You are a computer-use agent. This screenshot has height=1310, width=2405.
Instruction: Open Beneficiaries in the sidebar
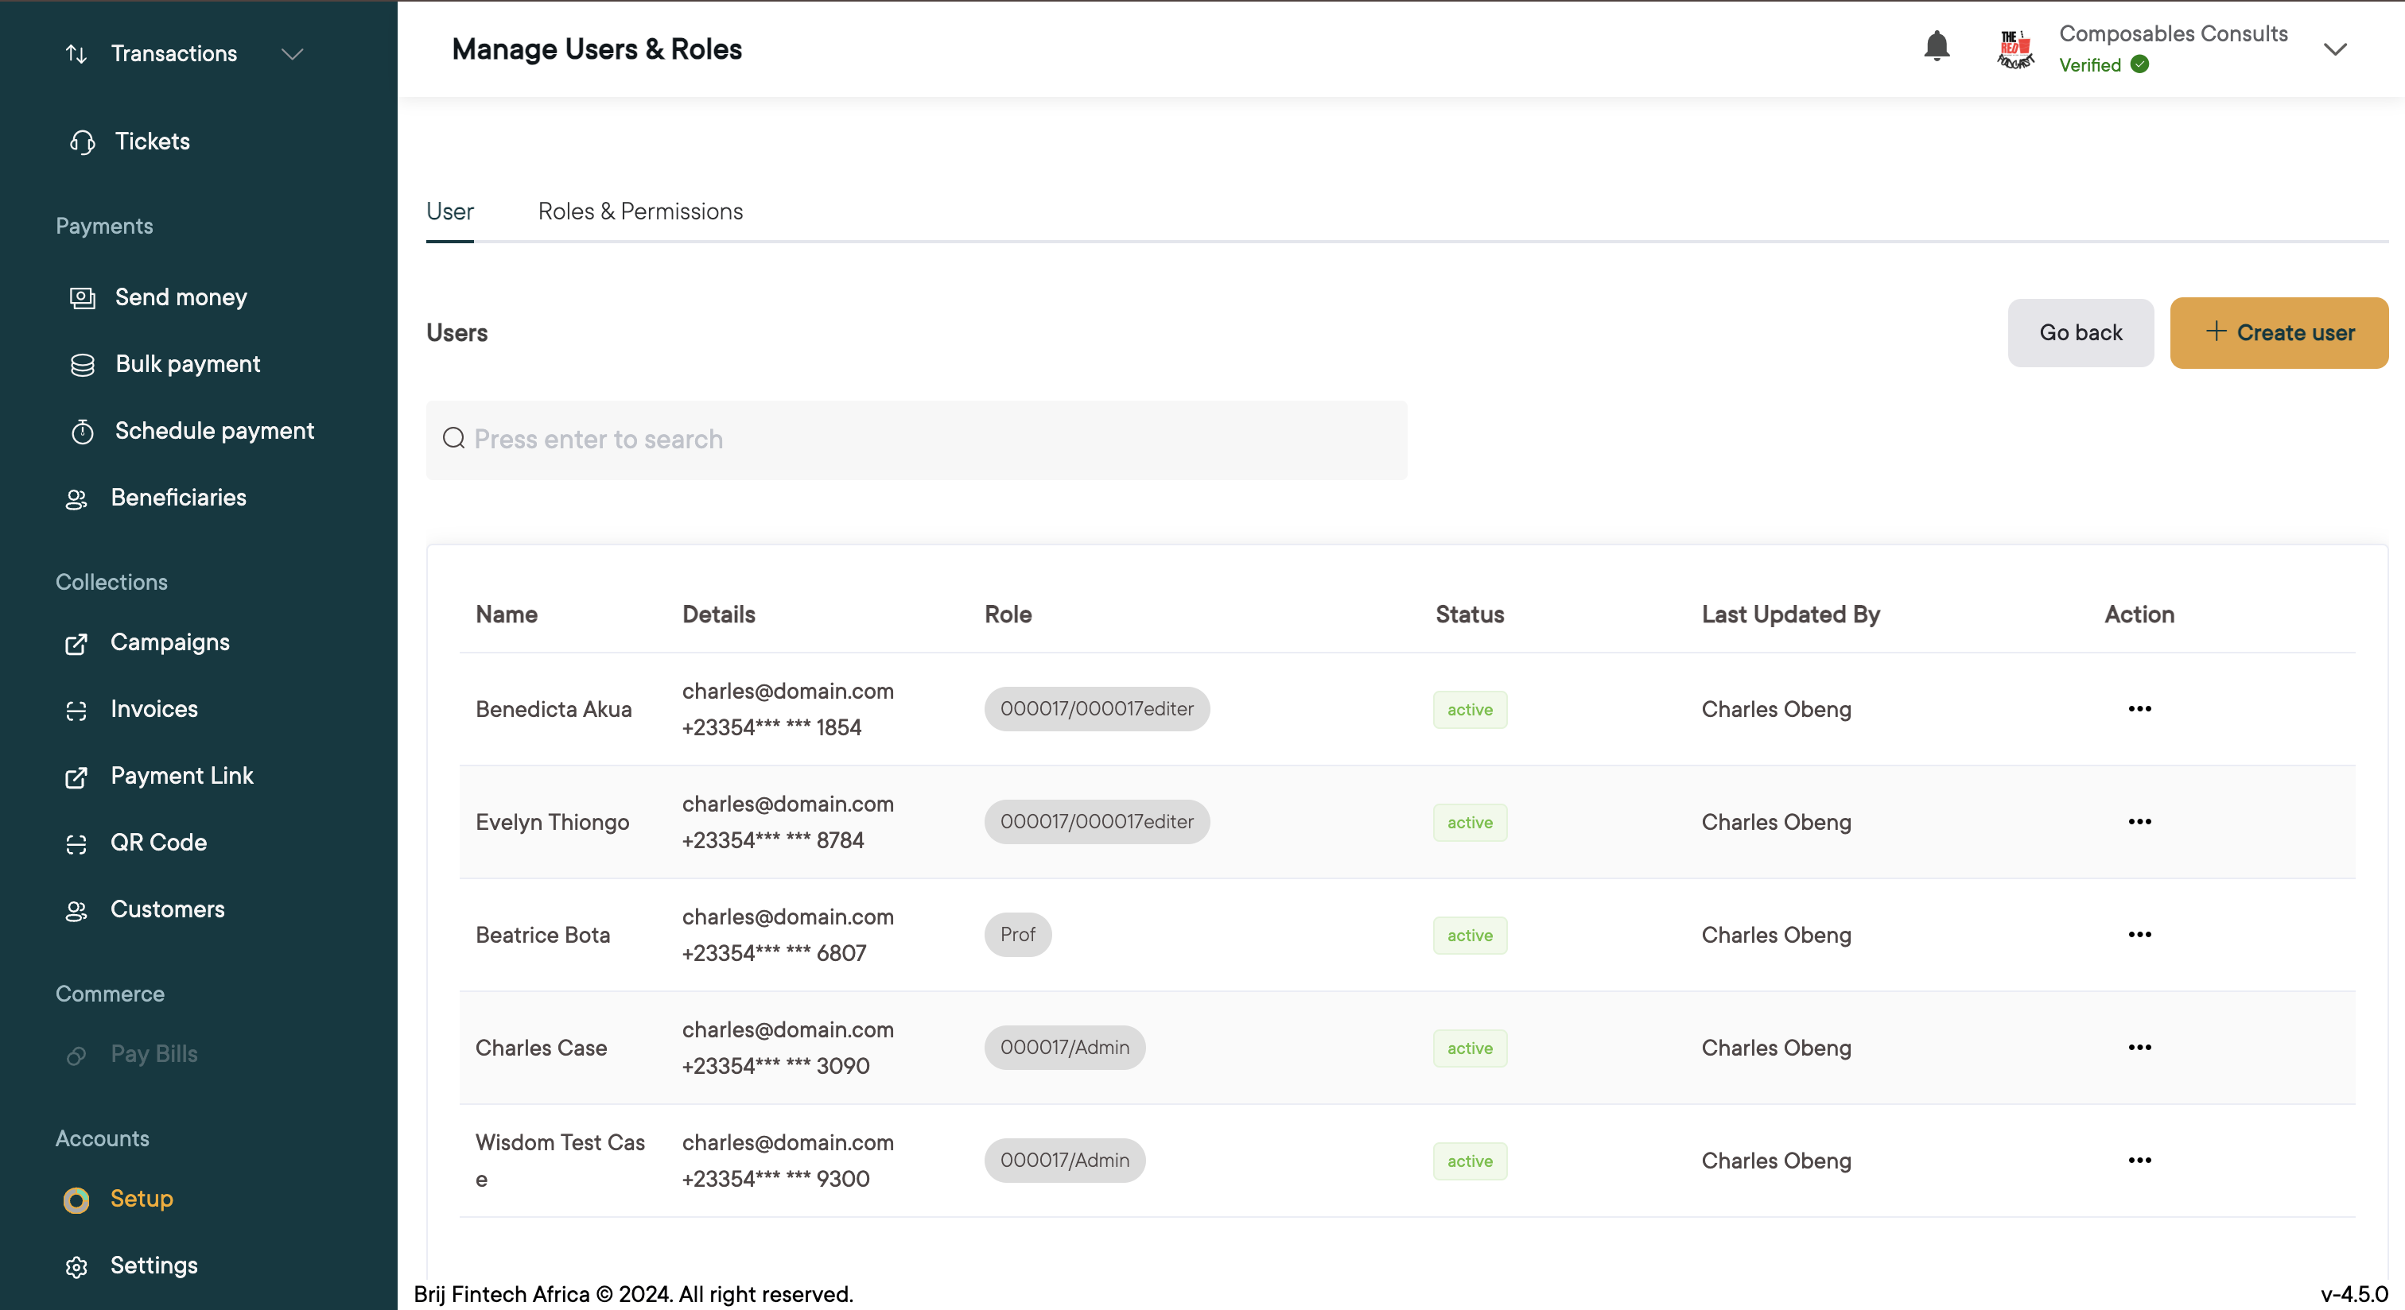178,498
